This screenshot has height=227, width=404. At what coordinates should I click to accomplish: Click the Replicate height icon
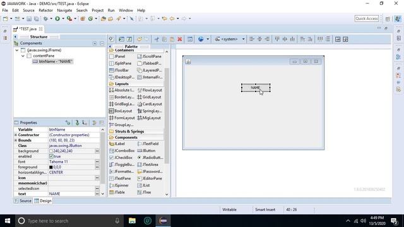click(310, 39)
